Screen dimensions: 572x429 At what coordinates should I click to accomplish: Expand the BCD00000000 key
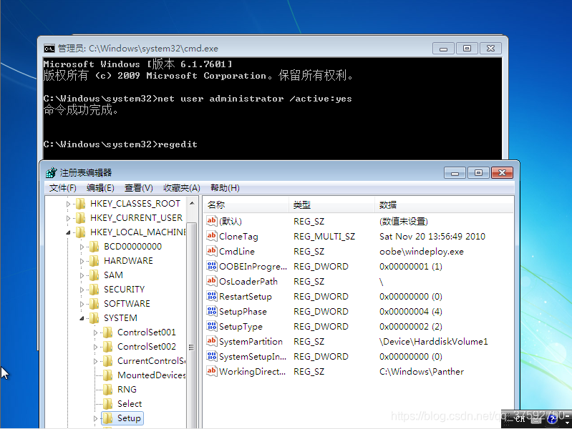click(82, 247)
